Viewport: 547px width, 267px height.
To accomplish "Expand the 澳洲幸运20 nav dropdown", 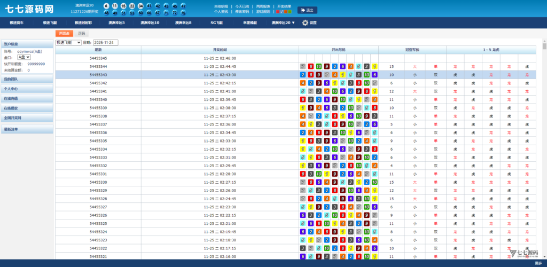I will (x=283, y=23).
